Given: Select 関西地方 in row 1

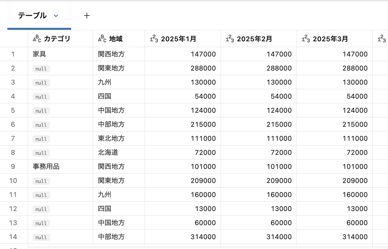Looking at the screenshot, I should click(119, 54).
